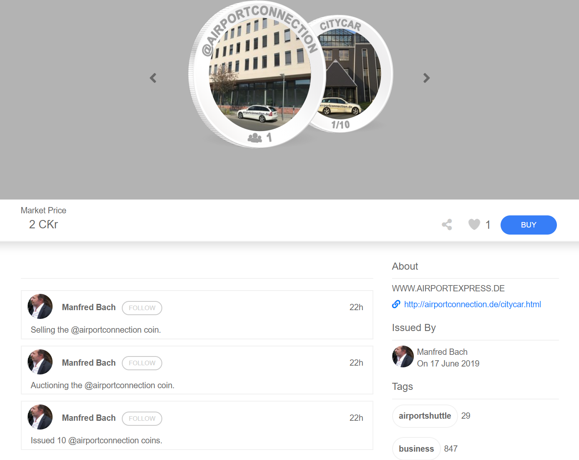The height and width of the screenshot is (460, 579).
Task: Click the WWW.AIRPORTEXPRESS.DE text
Action: 448,288
